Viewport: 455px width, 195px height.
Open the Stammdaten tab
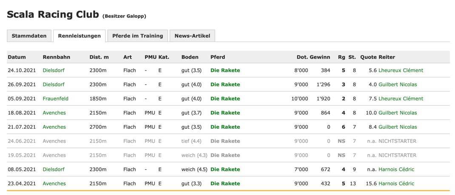29,36
